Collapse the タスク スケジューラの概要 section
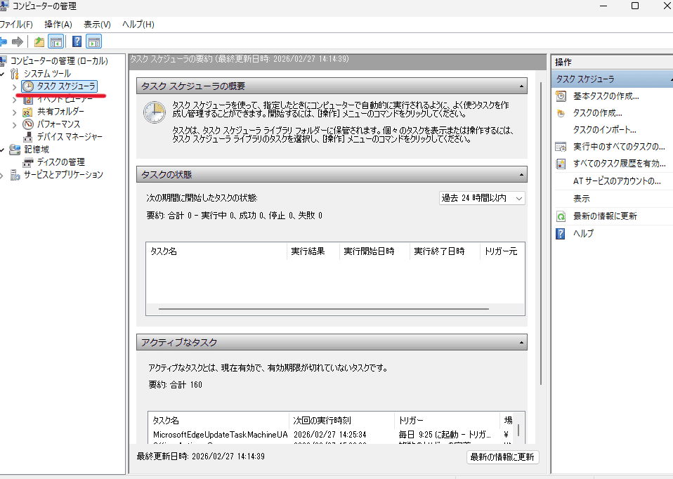The width and height of the screenshot is (673, 479). click(521, 86)
